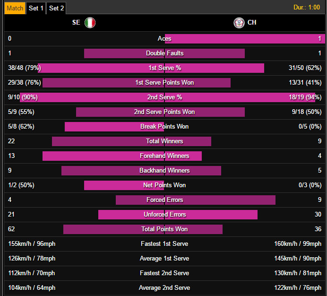Click SE's 126km/h / 78mph average serve
Viewport: 327px width, 296px height.
[x=32, y=258]
